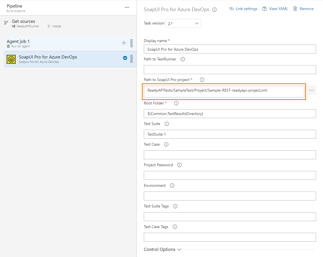Click the Remove trash can icon
This screenshot has width=323, height=257.
[295, 9]
